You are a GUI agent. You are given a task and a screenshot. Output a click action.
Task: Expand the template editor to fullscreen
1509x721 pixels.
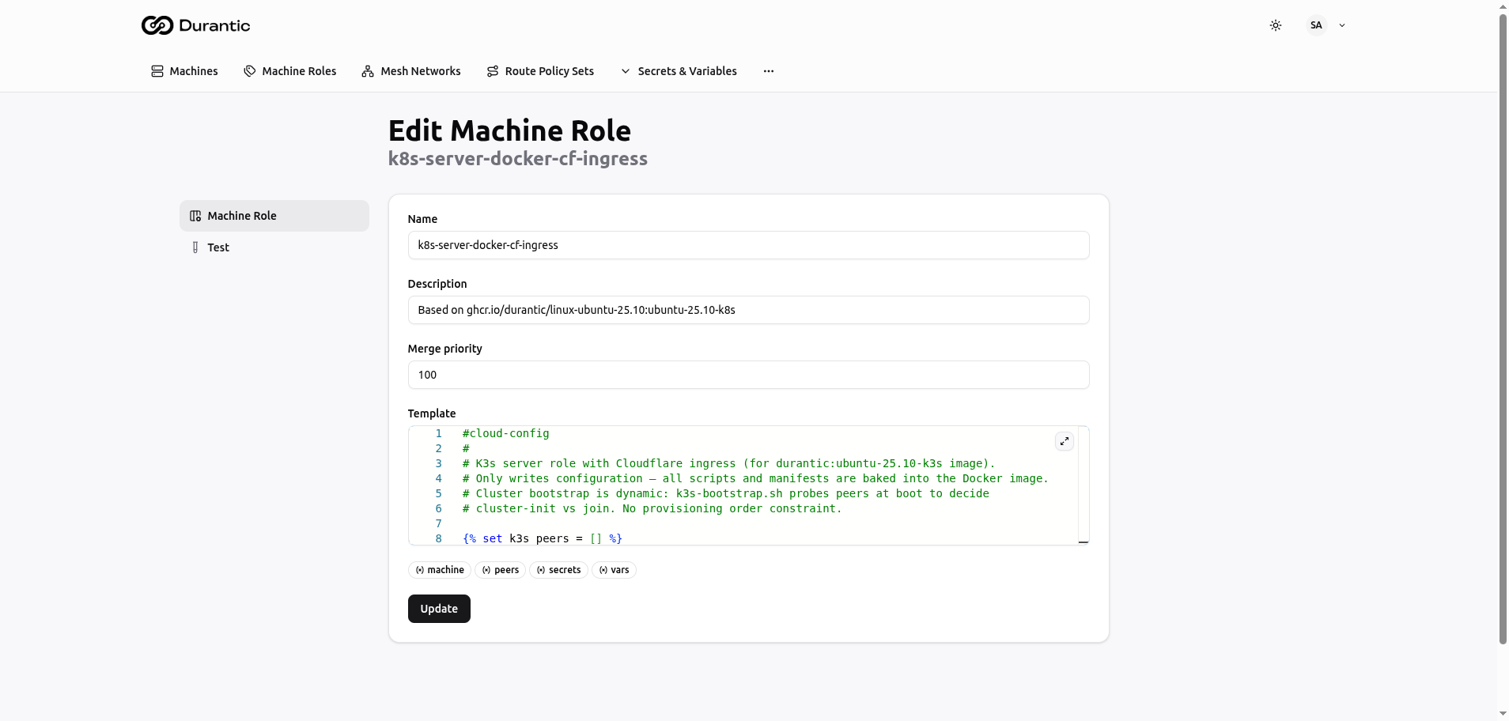pyautogui.click(x=1065, y=441)
